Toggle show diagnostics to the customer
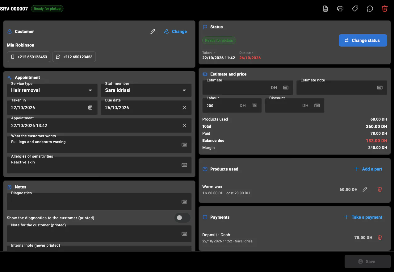 182,218
